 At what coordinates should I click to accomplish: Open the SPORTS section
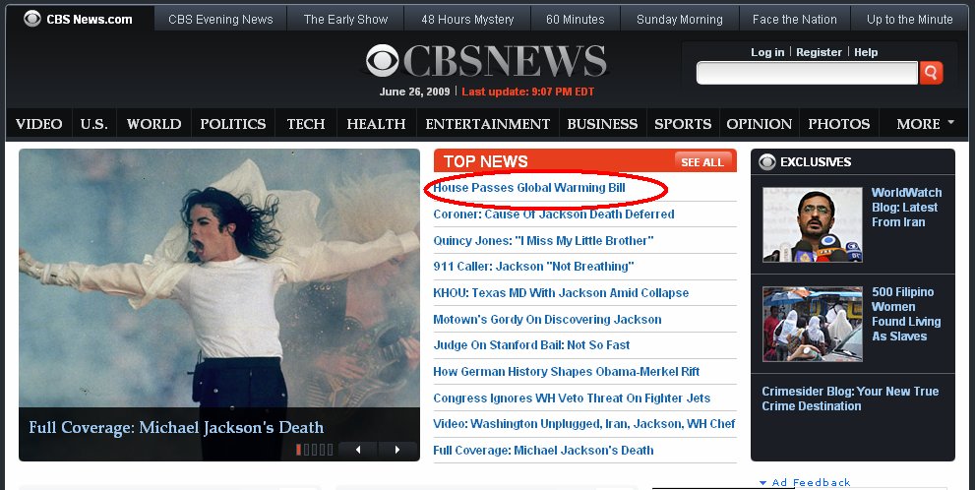pos(683,124)
